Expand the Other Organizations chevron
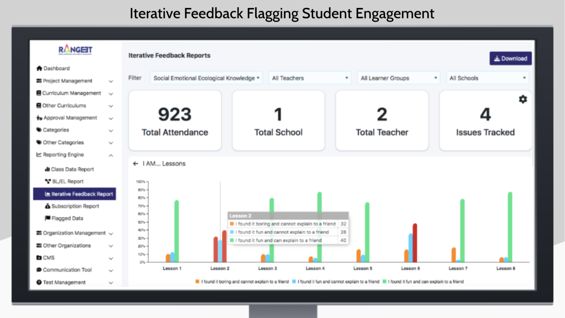The width and height of the screenshot is (565, 318). 111,246
